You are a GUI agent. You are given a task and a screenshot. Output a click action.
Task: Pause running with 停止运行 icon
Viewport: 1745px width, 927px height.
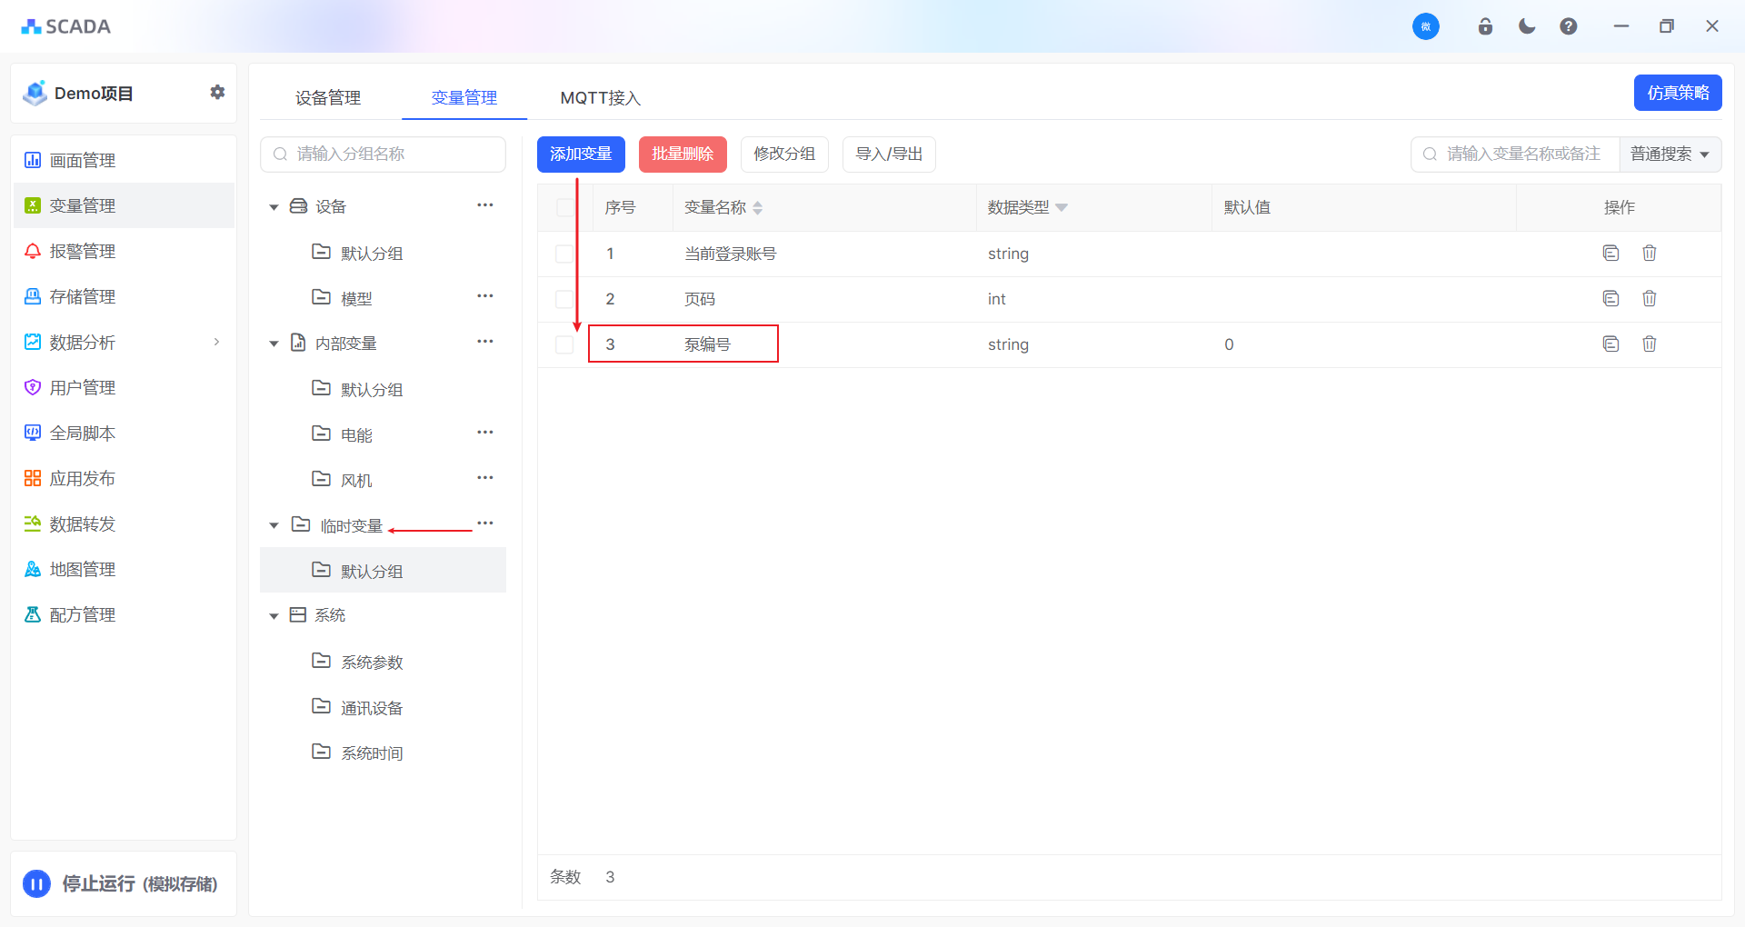(37, 883)
